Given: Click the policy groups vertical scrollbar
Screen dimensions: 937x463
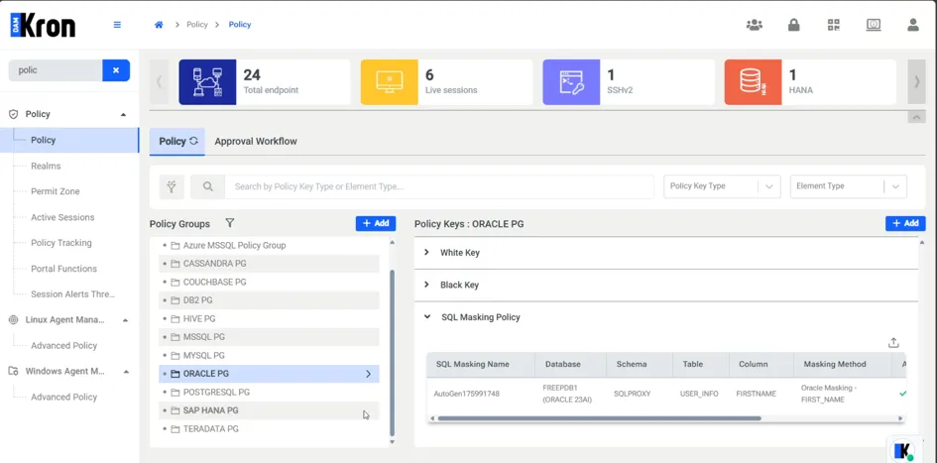Looking at the screenshot, I should click(392, 353).
